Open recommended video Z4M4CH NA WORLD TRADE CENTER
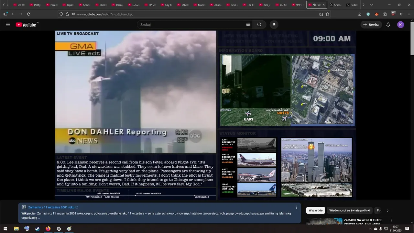This screenshot has width=414, height=233. (363, 222)
